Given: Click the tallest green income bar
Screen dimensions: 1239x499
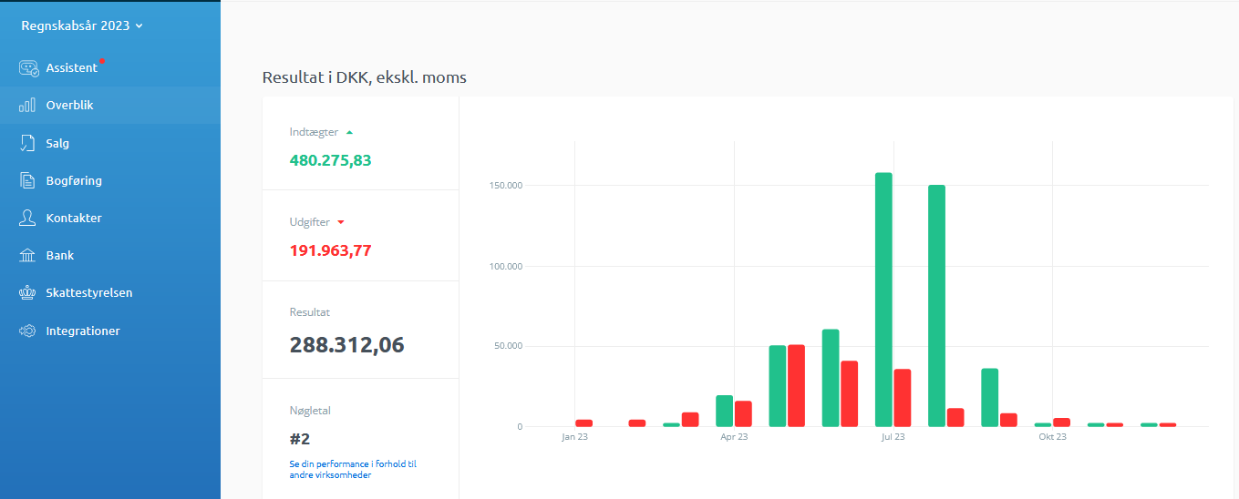Looking at the screenshot, I should coord(883,299).
